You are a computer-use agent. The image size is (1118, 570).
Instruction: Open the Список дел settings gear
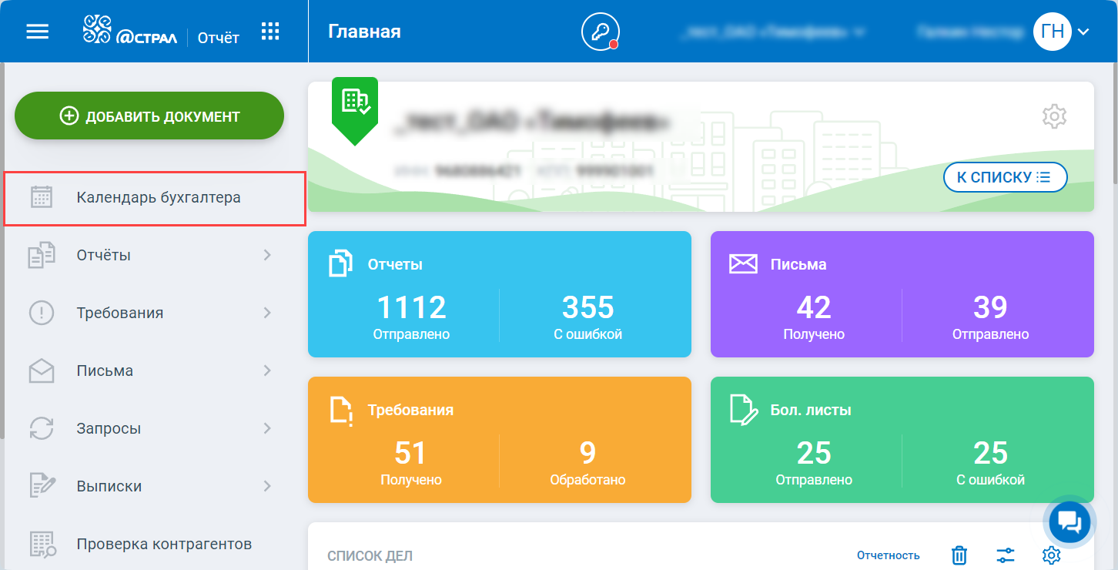pyautogui.click(x=1052, y=555)
